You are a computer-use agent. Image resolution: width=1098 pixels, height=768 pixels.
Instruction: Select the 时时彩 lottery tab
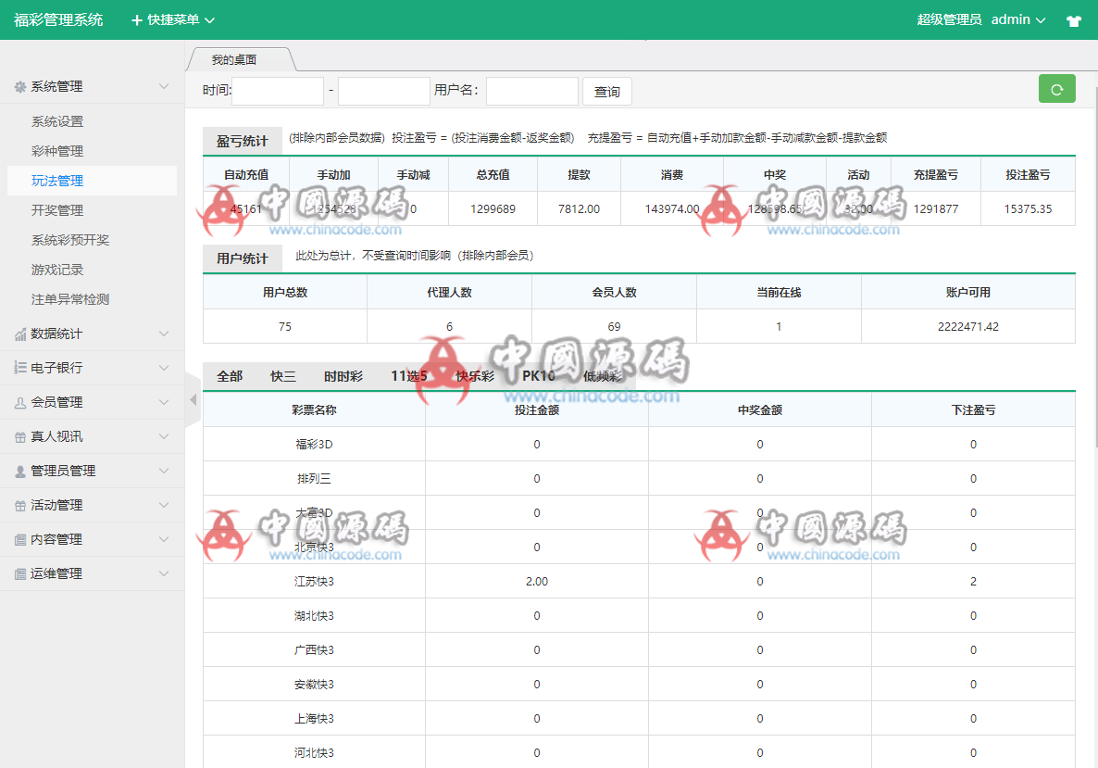coord(343,376)
